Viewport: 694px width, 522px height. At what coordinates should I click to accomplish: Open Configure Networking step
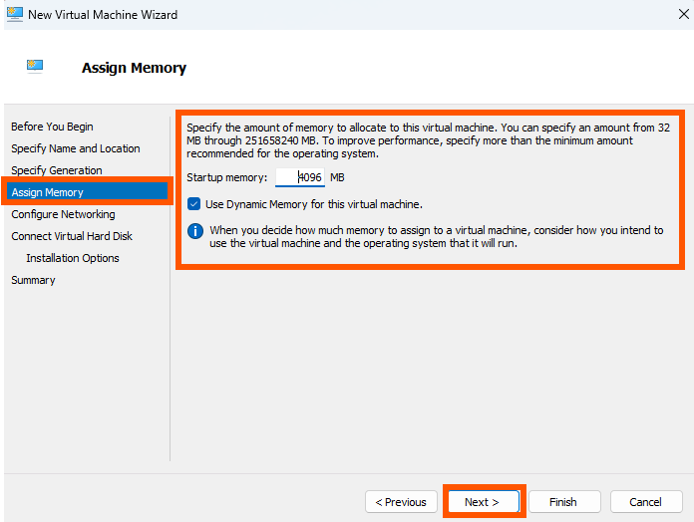pos(63,214)
